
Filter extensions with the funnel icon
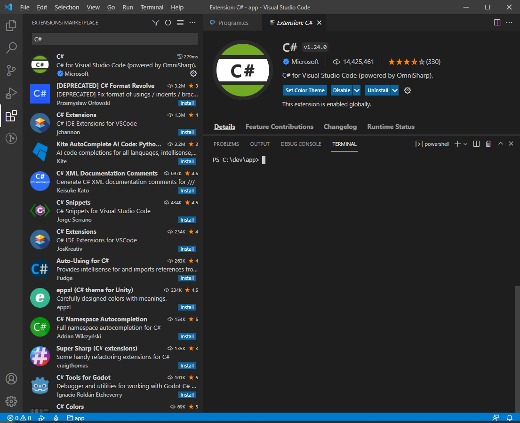[156, 23]
